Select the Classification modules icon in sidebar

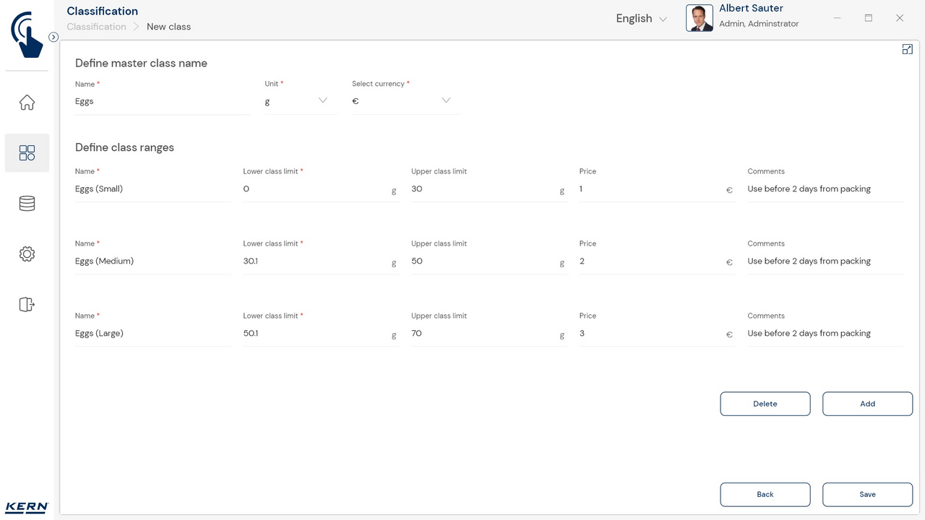tap(27, 153)
